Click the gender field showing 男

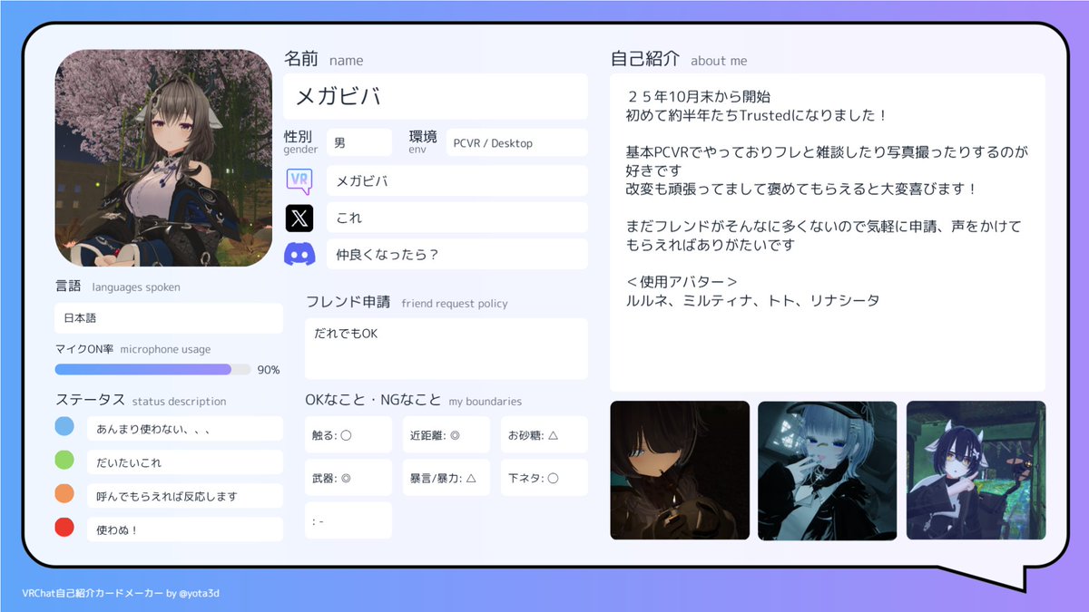pyautogui.click(x=359, y=142)
